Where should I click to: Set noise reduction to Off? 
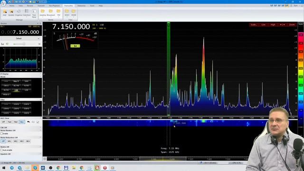tap(3, 142)
